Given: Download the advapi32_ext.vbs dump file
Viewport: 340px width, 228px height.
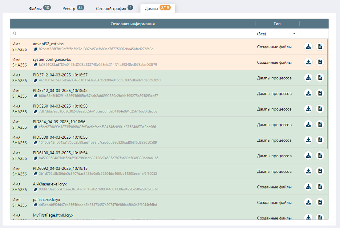Looking at the screenshot, I should pos(308,47).
